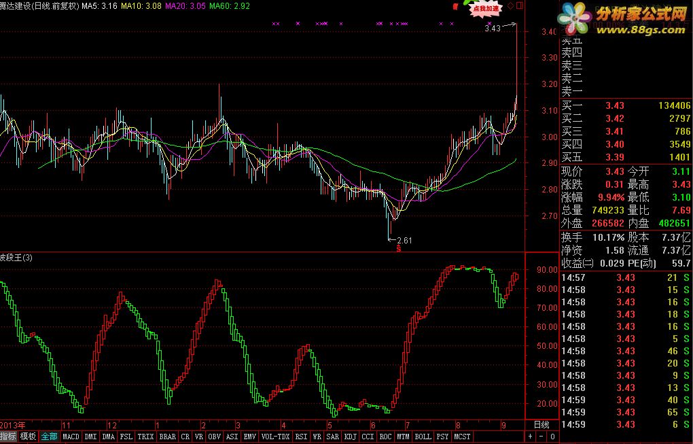Switch to the 模板 tab
693x444 pixels.
coord(29,437)
